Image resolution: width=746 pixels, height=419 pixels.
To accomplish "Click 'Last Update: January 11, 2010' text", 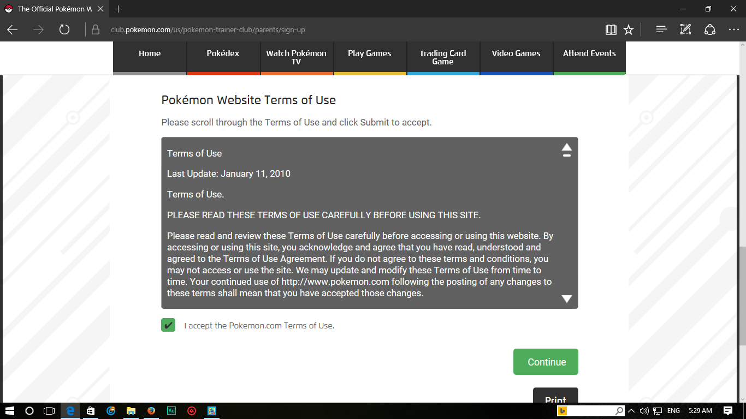I will pyautogui.click(x=229, y=174).
